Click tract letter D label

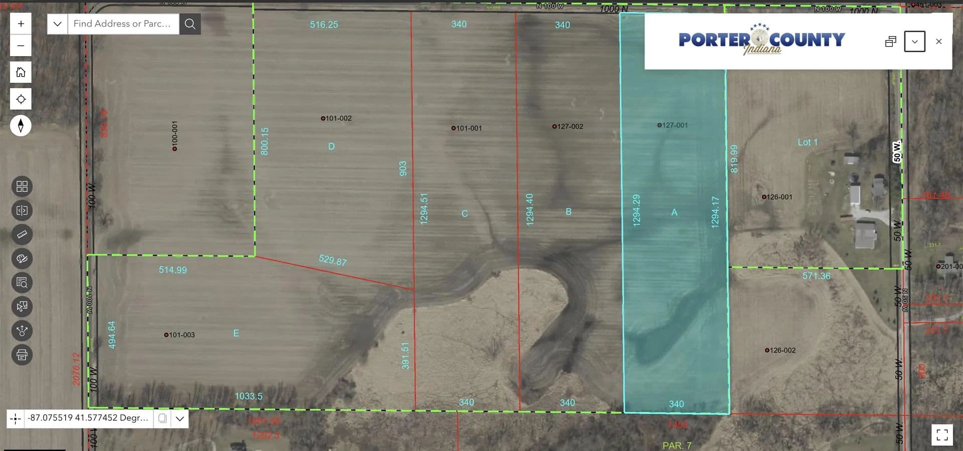coord(331,146)
